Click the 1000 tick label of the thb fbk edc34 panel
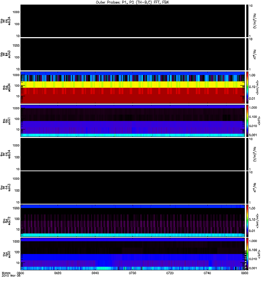 16,75
